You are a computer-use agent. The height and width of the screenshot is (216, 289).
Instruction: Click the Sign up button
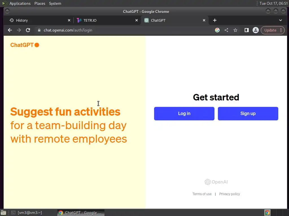click(248, 114)
